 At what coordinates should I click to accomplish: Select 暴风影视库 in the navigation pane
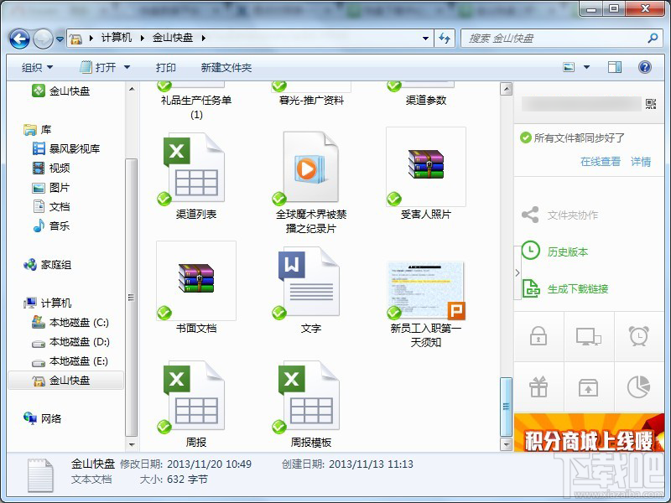pyautogui.click(x=66, y=149)
